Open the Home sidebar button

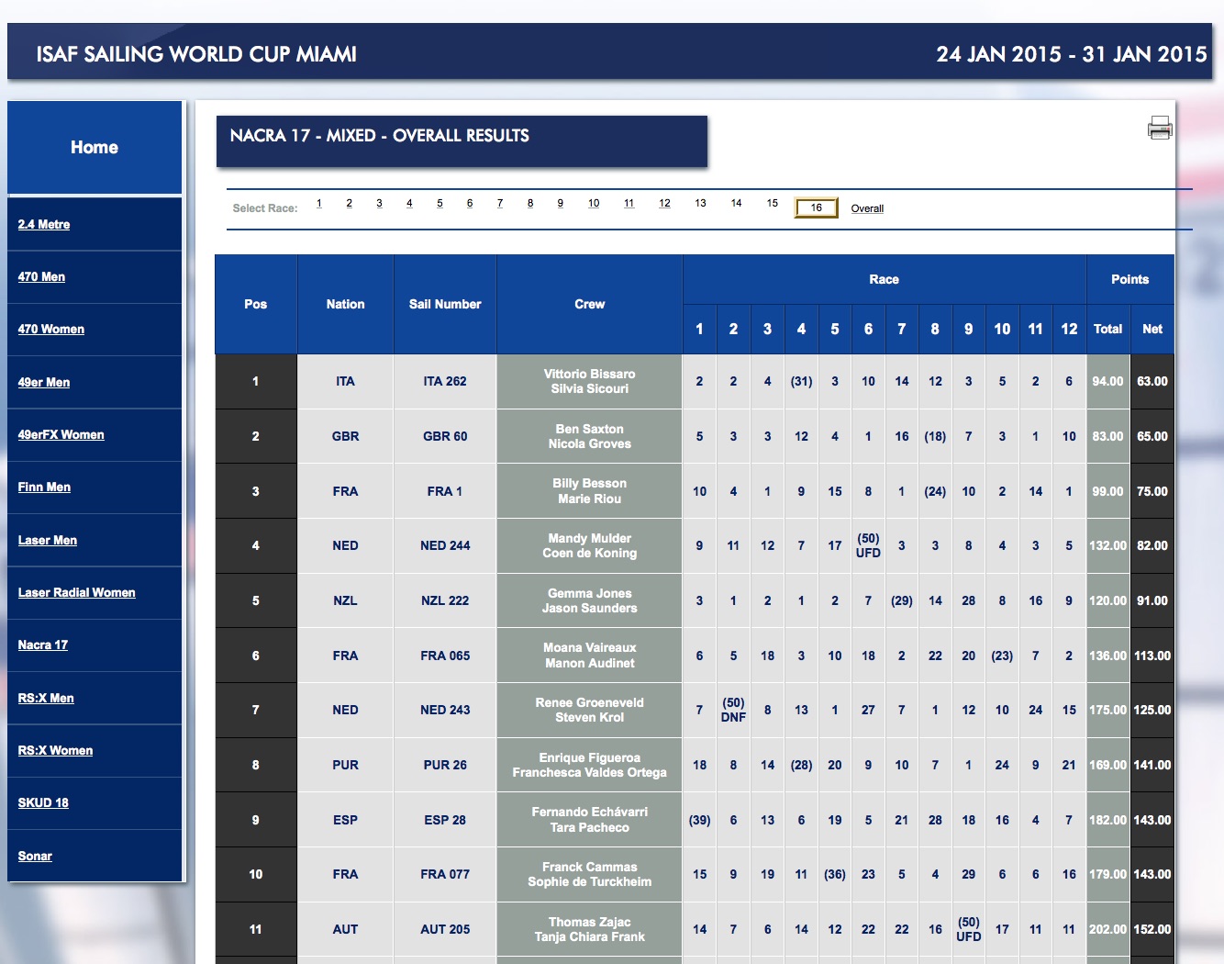pos(95,147)
